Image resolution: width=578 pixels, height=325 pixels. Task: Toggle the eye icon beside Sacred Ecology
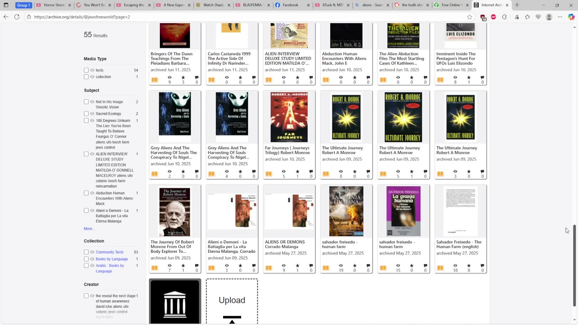(x=92, y=114)
